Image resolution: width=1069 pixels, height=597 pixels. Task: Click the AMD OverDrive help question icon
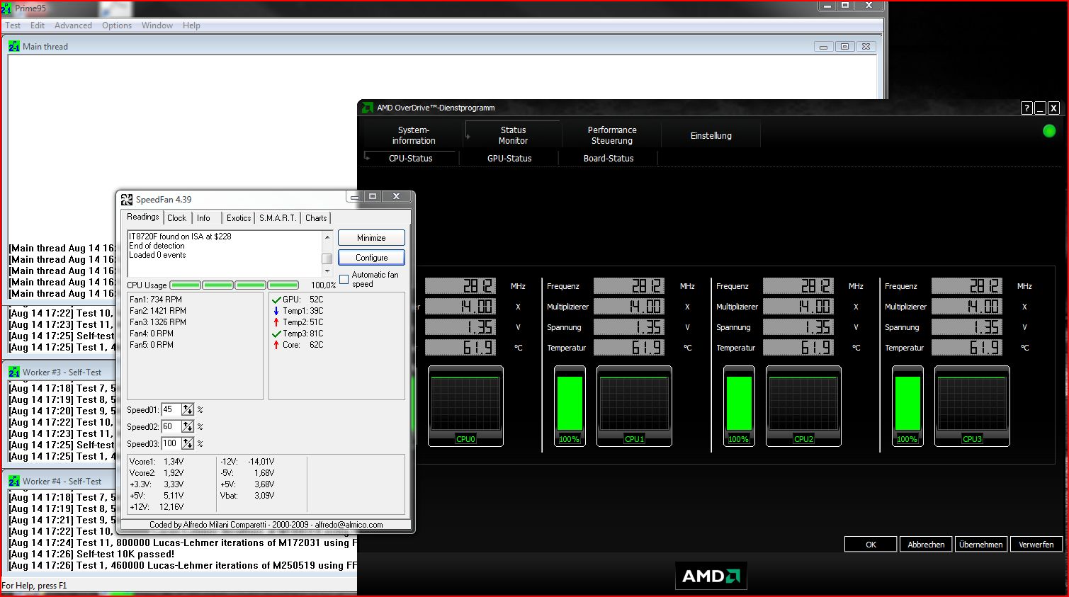(x=1026, y=108)
